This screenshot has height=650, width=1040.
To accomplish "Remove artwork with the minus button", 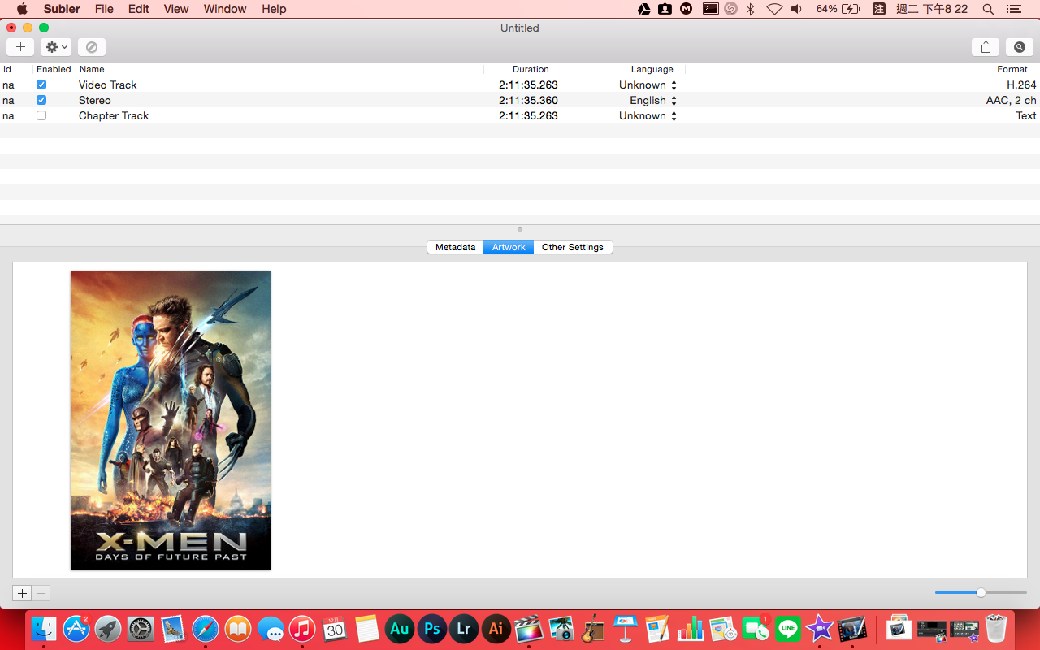I will 41,593.
